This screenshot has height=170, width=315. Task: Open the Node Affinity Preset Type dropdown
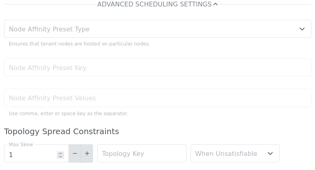point(157,29)
